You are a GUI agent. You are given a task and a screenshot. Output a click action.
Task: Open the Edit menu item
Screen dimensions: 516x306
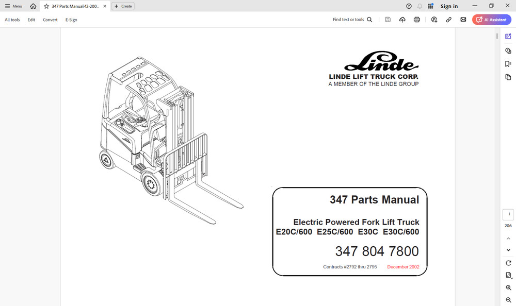31,20
